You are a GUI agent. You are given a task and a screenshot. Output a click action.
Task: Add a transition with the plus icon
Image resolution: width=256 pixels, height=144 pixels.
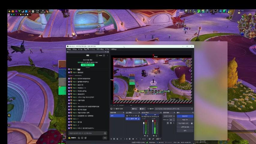[168, 123]
